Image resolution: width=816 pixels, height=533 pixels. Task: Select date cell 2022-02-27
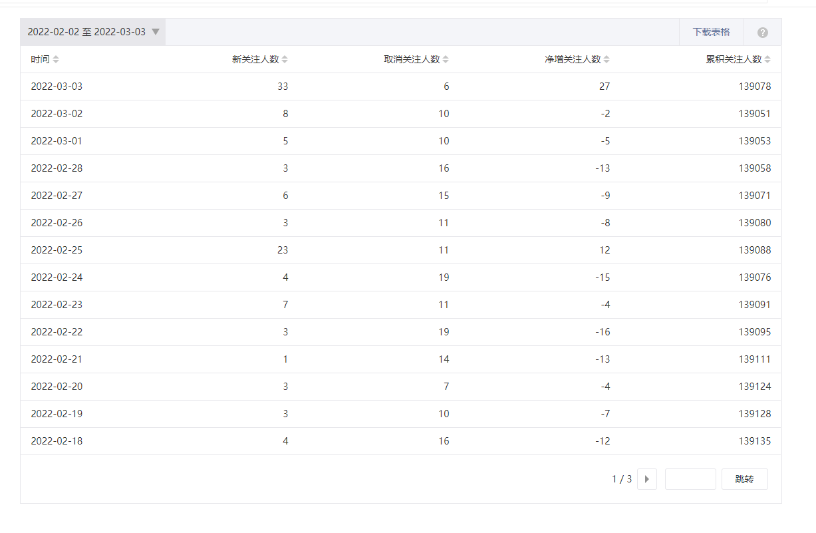pos(57,196)
